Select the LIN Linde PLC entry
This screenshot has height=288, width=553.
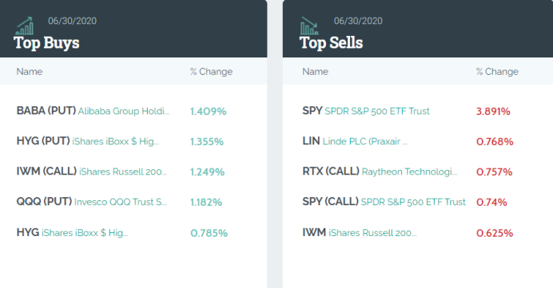(355, 141)
